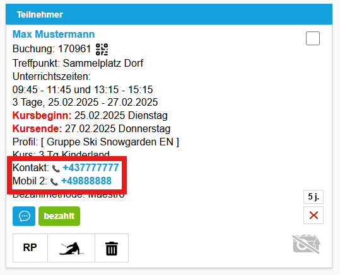Call the number +437777777

coord(91,167)
